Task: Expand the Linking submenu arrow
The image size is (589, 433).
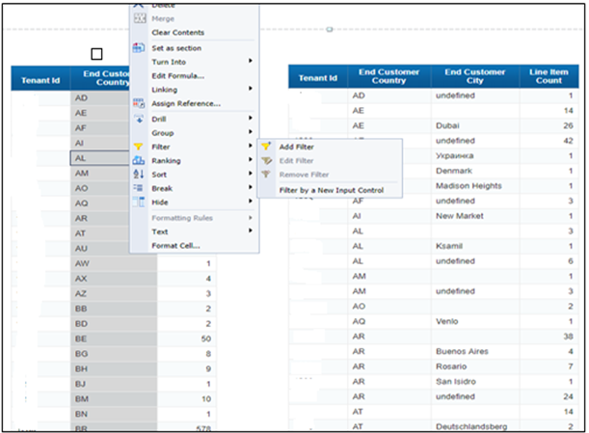Action: 251,90
